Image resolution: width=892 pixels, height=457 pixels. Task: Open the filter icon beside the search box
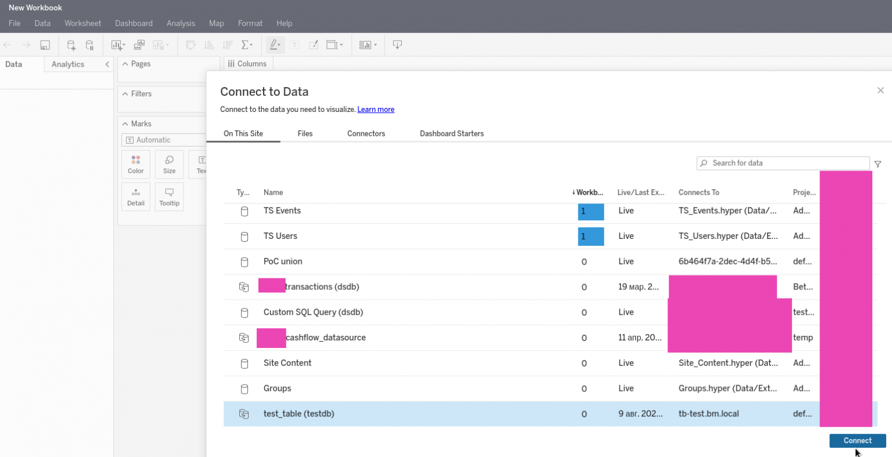point(877,164)
